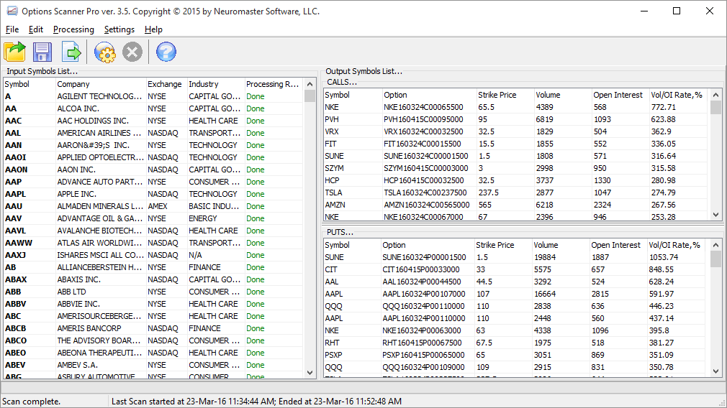Screen dimensions: 727x408
Task: Stop the scan with the X icon
Action: click(x=132, y=52)
